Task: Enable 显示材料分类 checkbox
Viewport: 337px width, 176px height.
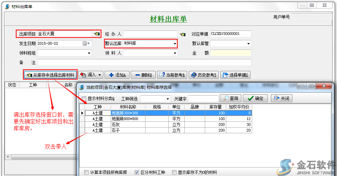Action: tap(84, 99)
